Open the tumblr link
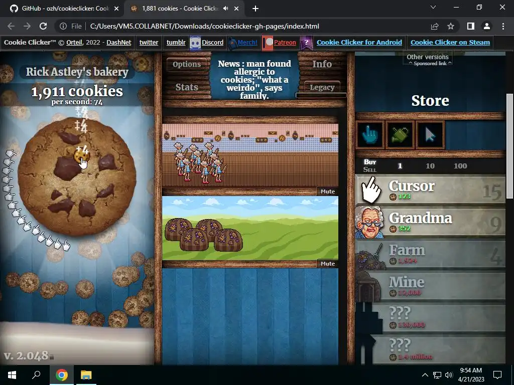The height and width of the screenshot is (385, 514). [x=176, y=42]
